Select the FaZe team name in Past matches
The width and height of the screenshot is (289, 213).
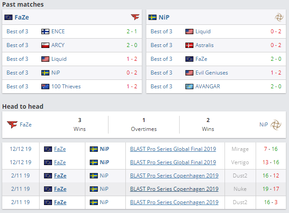click(22, 17)
